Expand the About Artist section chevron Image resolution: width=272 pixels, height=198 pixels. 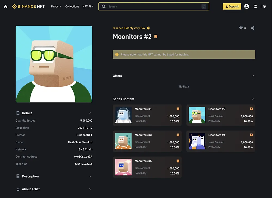(90, 189)
